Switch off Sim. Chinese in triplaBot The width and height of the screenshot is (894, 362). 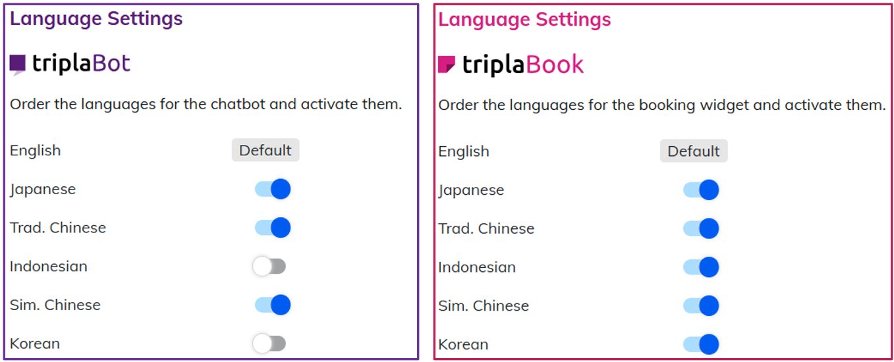pos(272,305)
